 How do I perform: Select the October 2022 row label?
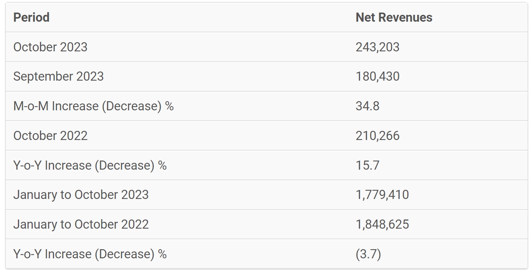50,136
